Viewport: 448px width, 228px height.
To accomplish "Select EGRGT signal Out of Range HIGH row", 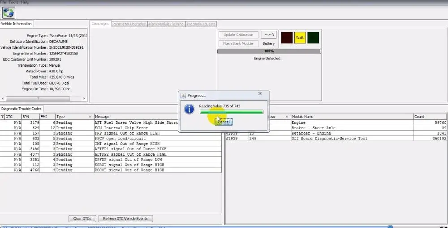I will coord(111,165).
